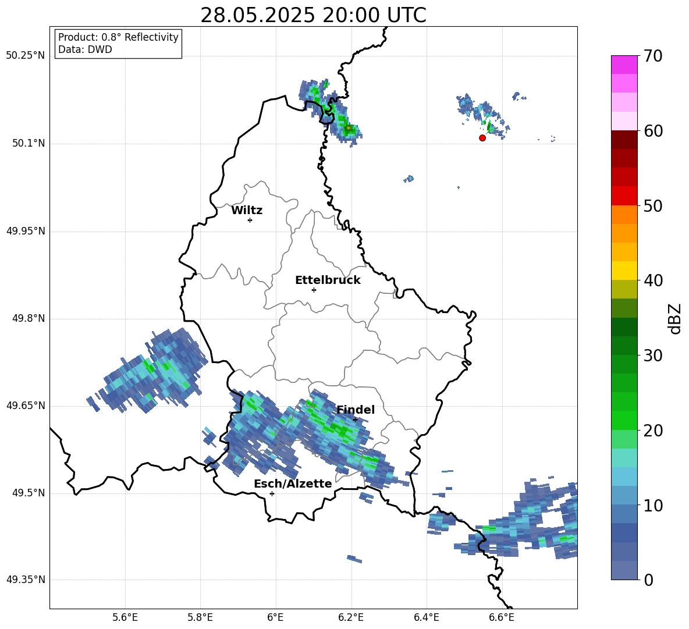Screen dimensions: 689x629
Task: Click the 6°E longitude label
Action: click(x=275, y=617)
